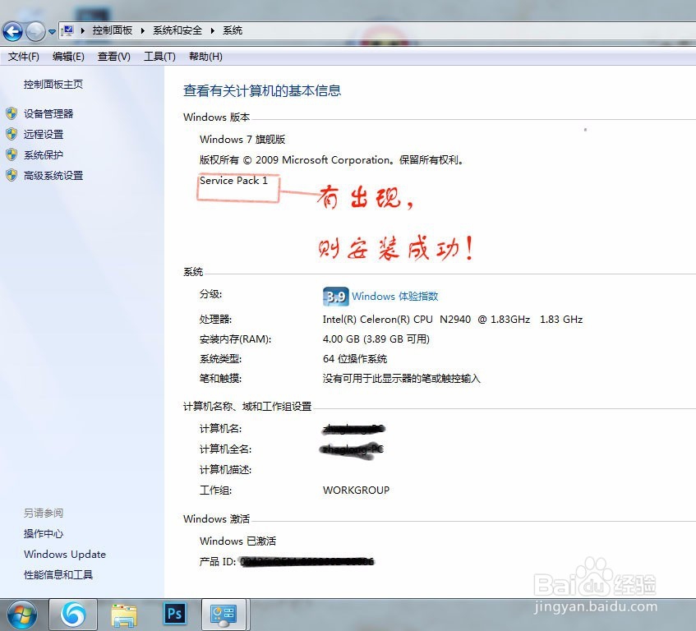Image resolution: width=696 pixels, height=631 pixels.
Task: Open 高级系统设置 link
Action: 53,175
